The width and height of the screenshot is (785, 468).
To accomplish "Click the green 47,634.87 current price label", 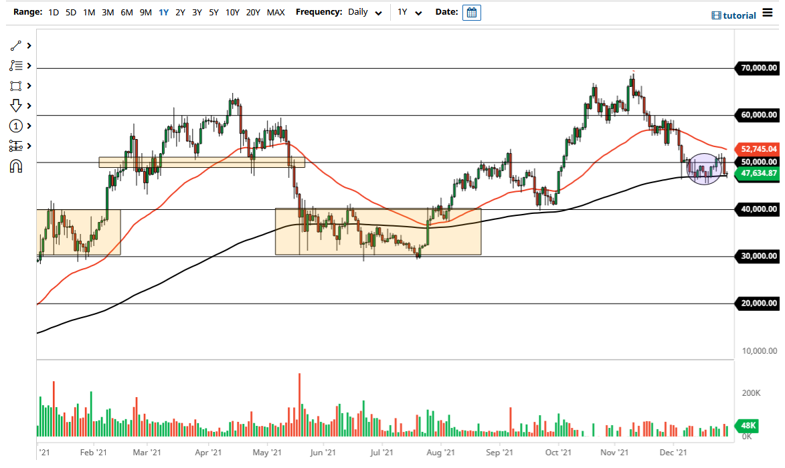I will point(758,174).
